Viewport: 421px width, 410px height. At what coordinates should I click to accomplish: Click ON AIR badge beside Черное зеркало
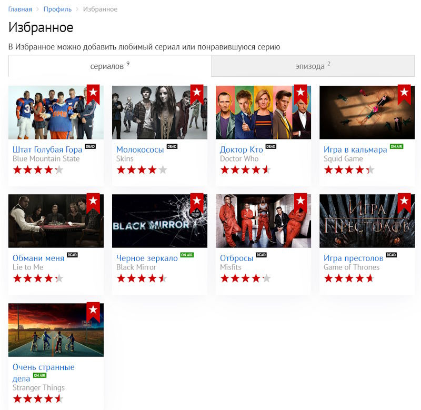(187, 255)
